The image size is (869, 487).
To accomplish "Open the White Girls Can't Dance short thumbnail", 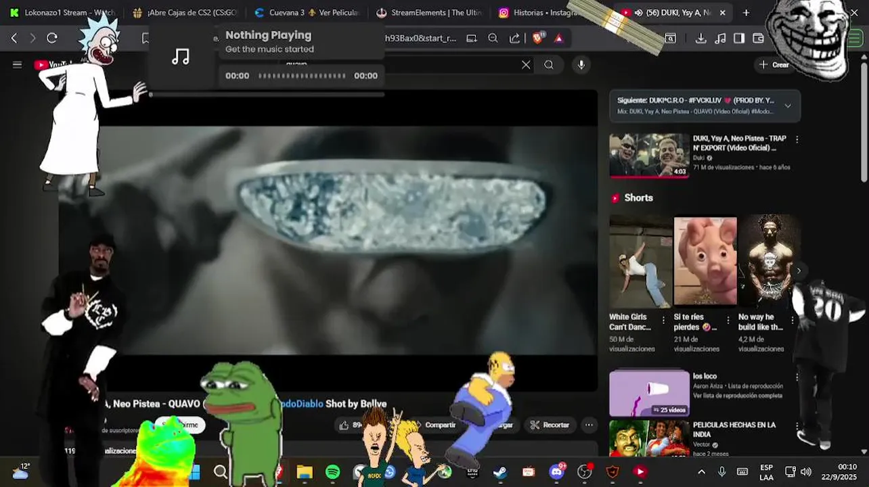I will tap(641, 262).
